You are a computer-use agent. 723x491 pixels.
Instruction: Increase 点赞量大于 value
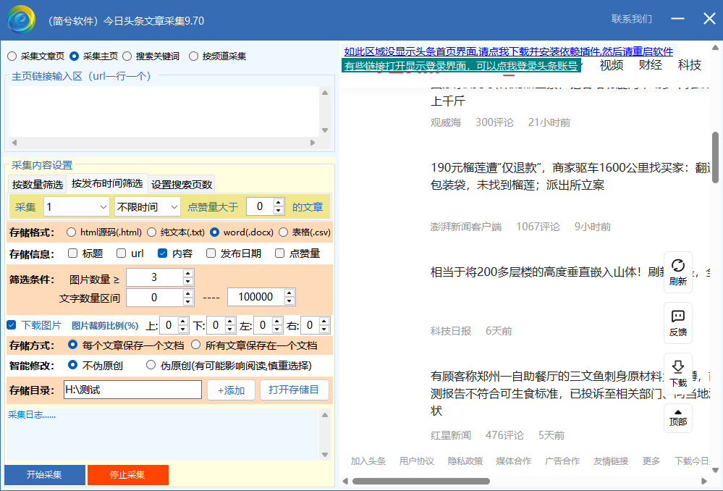click(278, 203)
